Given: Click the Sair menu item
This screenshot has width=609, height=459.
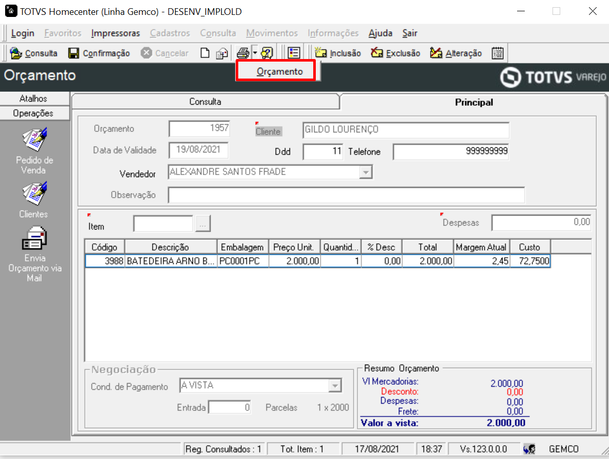Looking at the screenshot, I should pos(410,33).
